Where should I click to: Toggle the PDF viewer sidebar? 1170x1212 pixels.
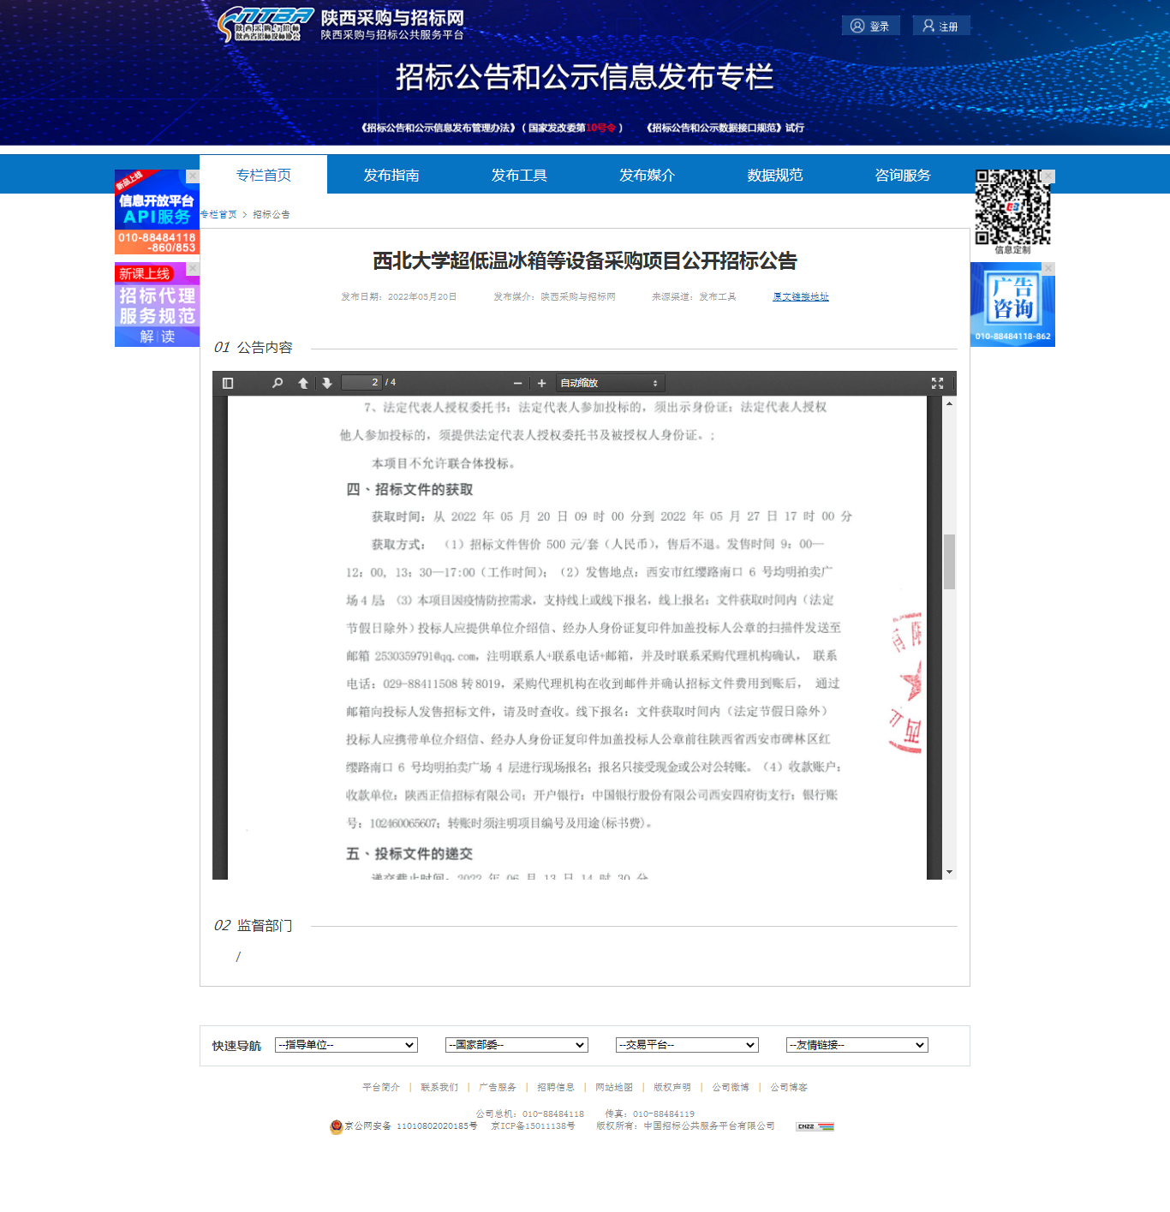pos(228,383)
